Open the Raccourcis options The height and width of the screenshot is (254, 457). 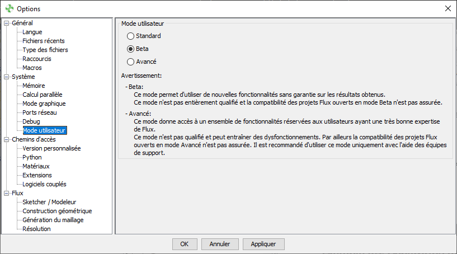pos(37,59)
